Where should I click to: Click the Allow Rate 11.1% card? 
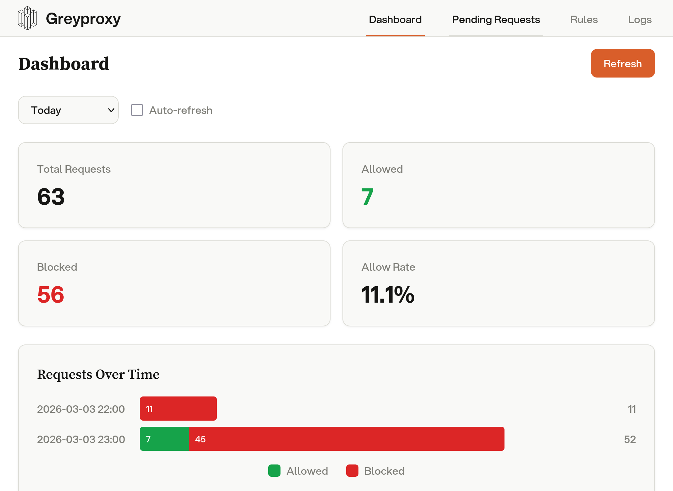[x=498, y=283]
